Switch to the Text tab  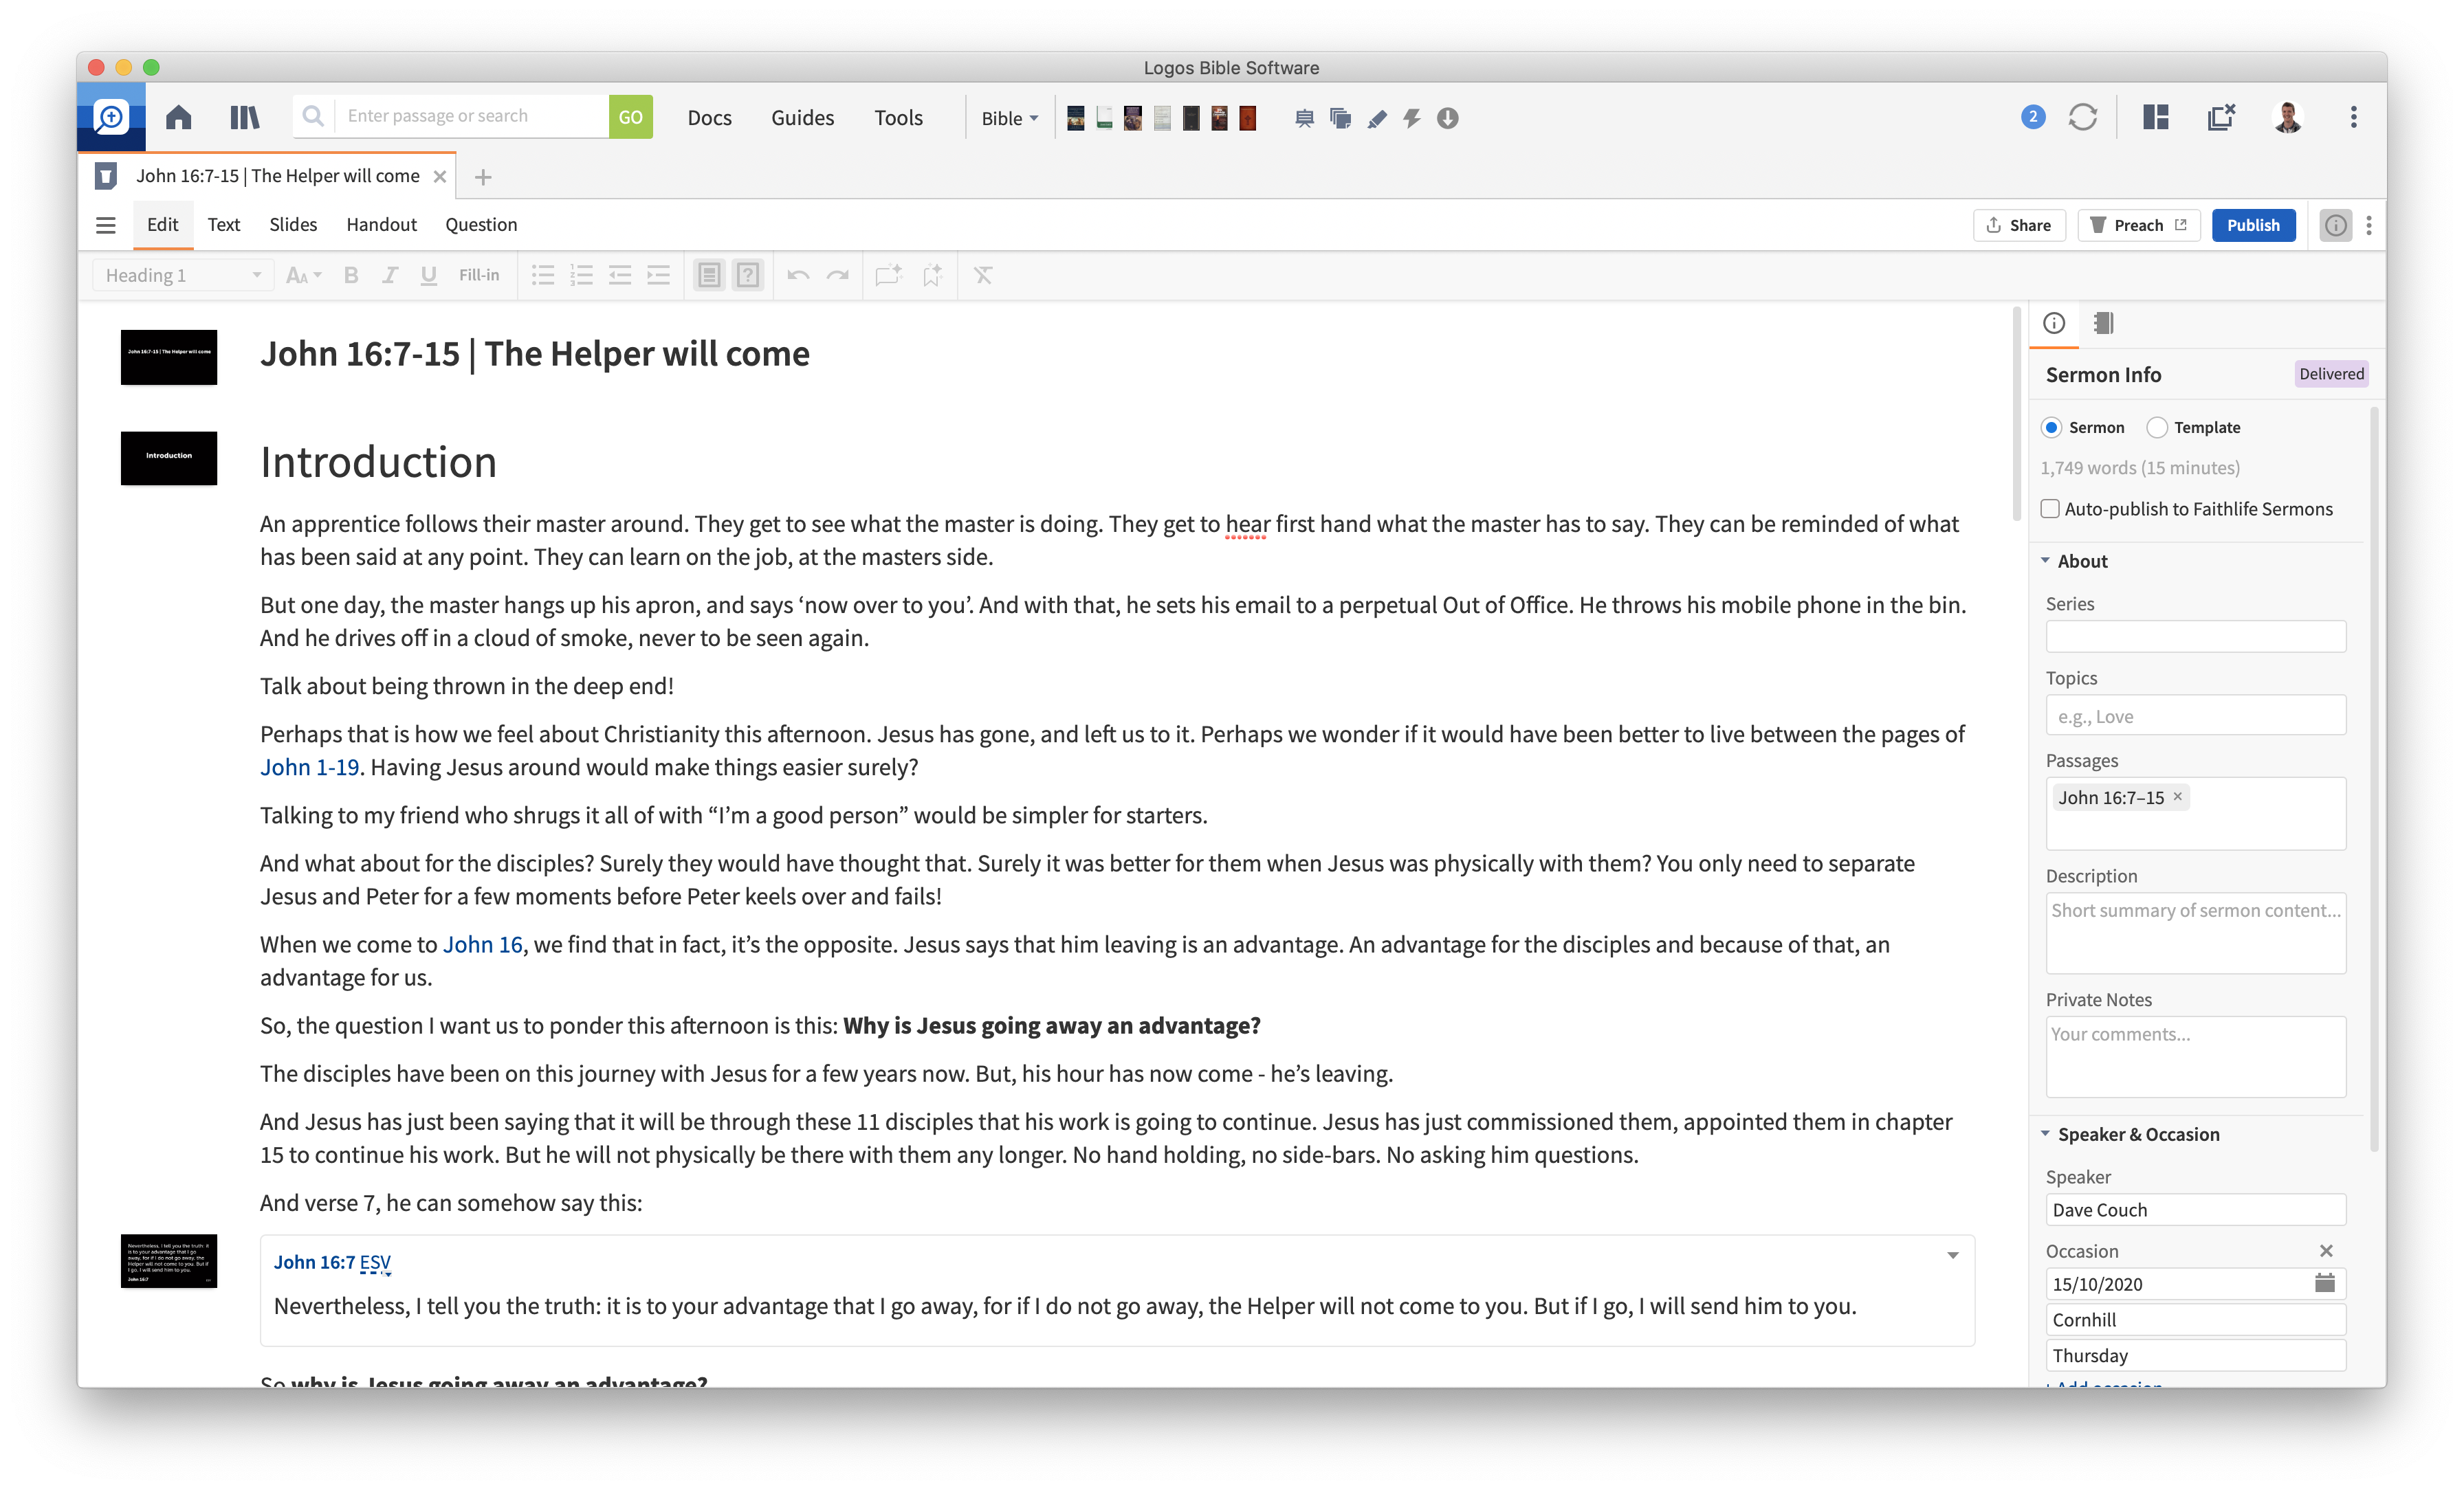click(223, 225)
